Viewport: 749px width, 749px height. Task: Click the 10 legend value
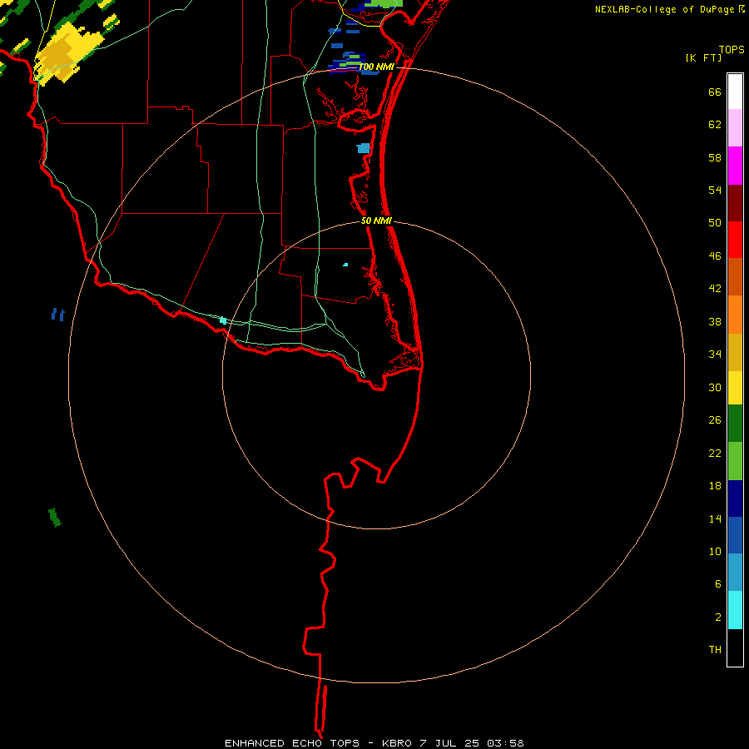715,552
